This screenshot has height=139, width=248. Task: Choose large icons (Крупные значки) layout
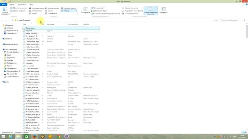pos(52,8)
